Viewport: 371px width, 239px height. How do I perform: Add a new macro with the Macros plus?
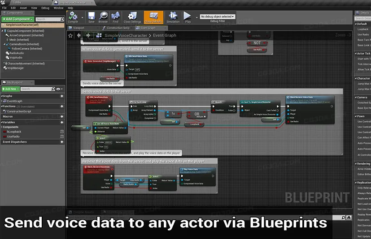tap(62, 116)
